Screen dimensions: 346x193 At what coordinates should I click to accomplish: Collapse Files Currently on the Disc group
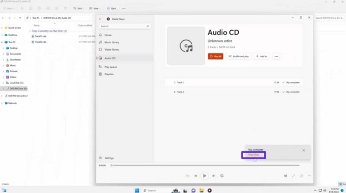[x=30, y=31]
